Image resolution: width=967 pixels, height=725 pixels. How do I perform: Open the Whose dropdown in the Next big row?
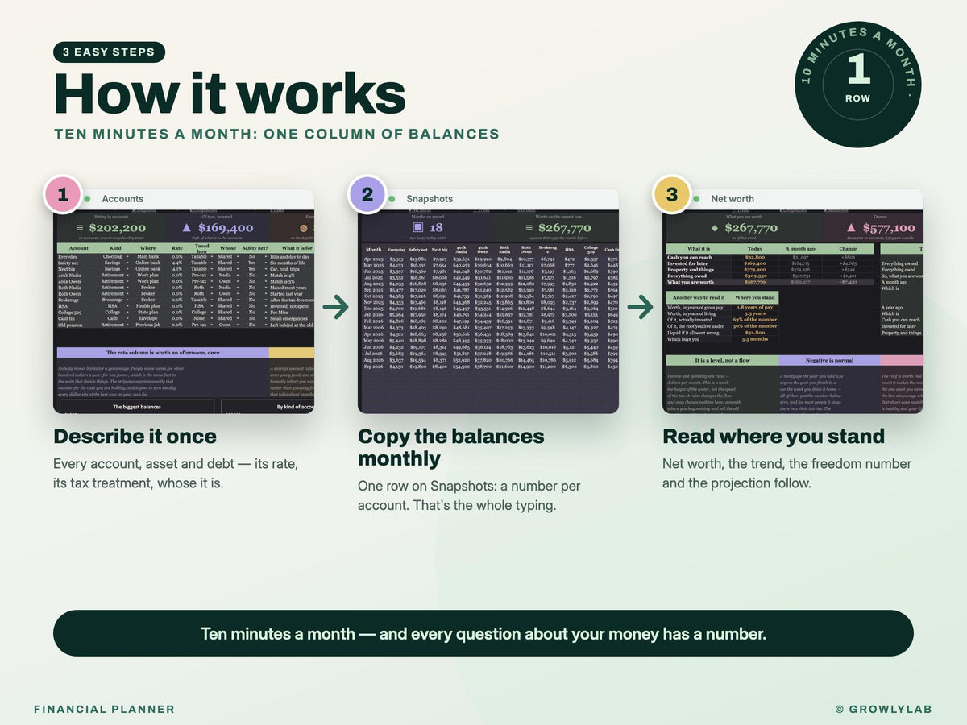tap(238, 269)
